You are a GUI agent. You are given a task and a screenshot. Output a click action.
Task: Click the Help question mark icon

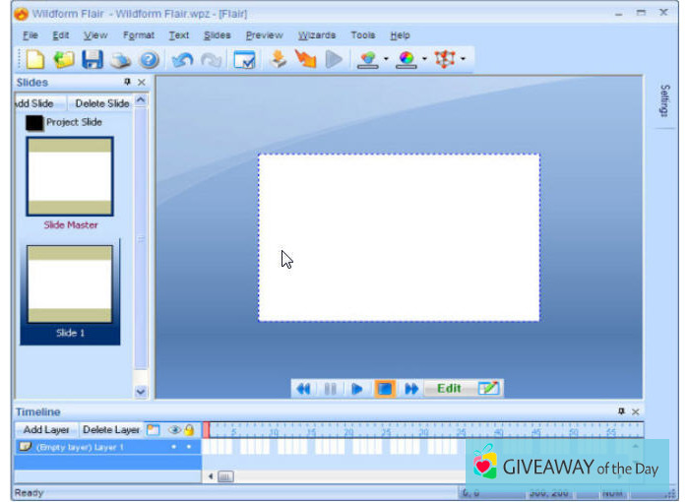pos(149,60)
